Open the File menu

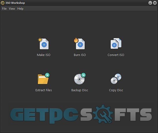[4, 9]
